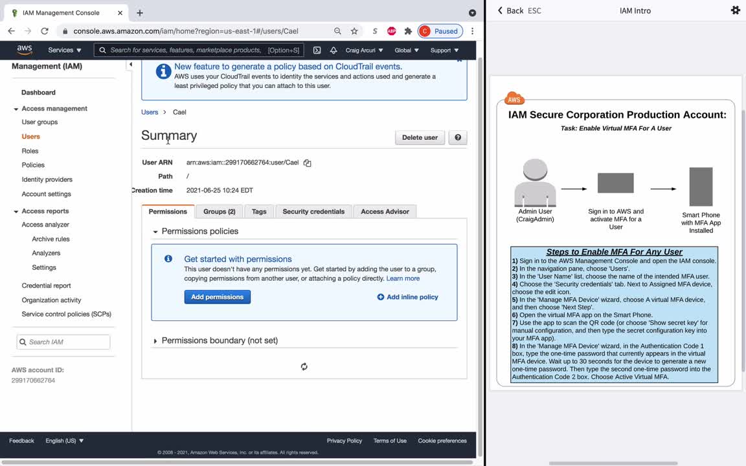Viewport: 746px width, 466px height.
Task: Click the S extension icon
Action: click(x=375, y=31)
